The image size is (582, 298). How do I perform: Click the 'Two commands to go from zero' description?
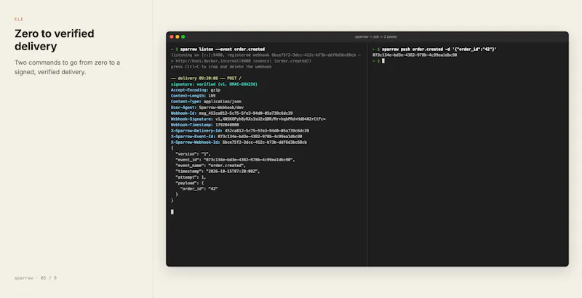[x=67, y=67]
